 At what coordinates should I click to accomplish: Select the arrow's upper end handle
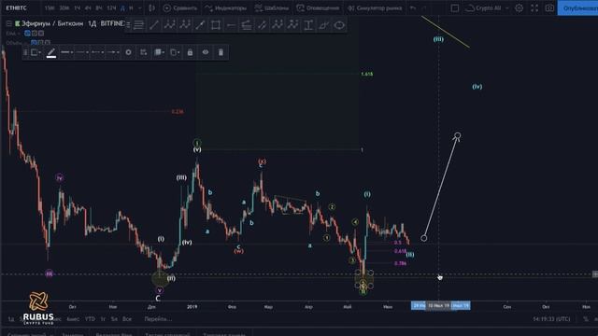click(458, 135)
